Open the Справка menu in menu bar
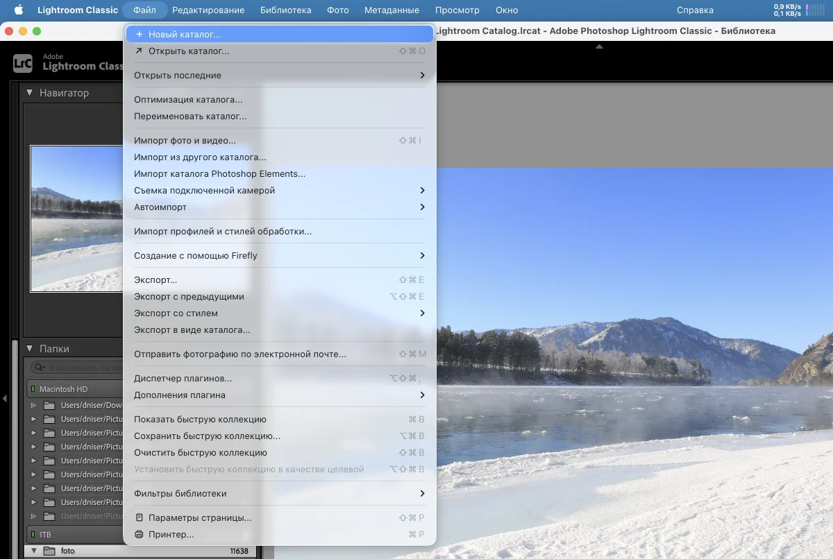The width and height of the screenshot is (833, 559). click(694, 10)
